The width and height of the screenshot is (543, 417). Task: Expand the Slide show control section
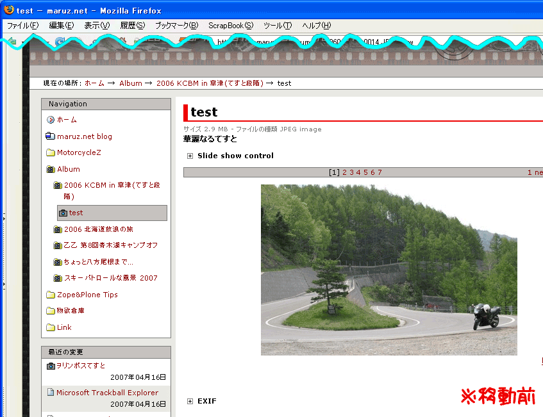[190, 156]
